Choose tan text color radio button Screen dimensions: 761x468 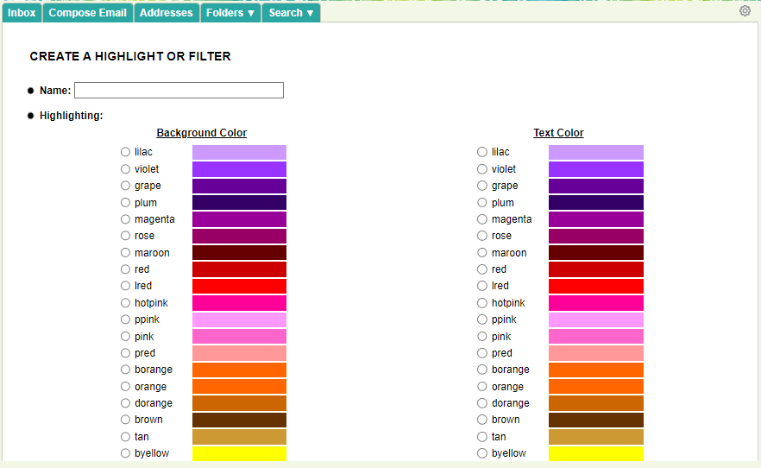point(482,437)
